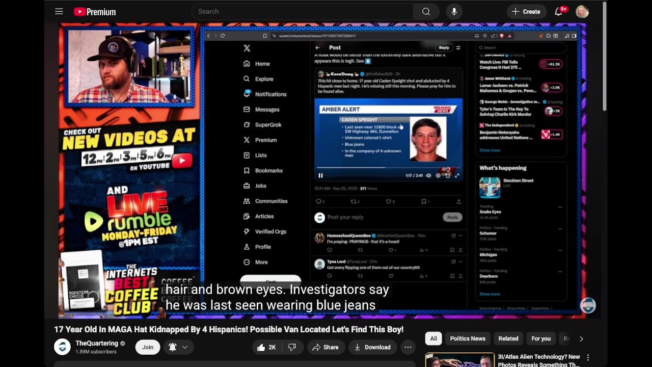This screenshot has height=367, width=652.
Task: Open the account avatar menu
Action: tap(582, 11)
